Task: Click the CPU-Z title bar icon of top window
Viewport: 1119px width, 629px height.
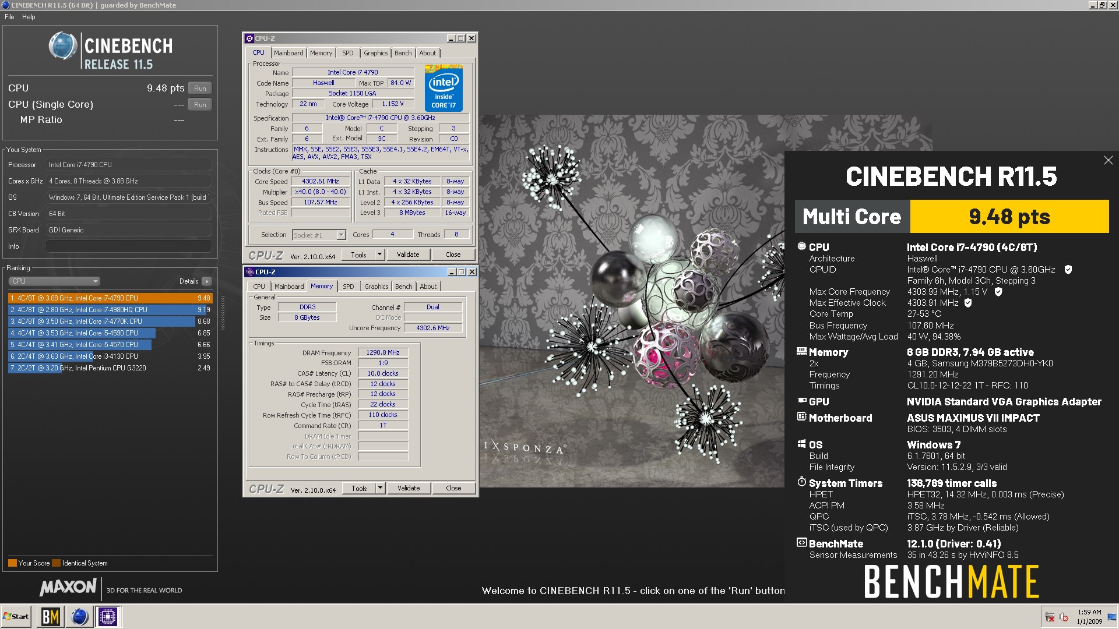Action: (x=249, y=38)
